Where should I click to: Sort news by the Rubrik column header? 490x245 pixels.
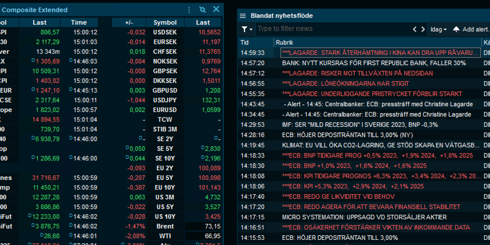tap(378, 42)
